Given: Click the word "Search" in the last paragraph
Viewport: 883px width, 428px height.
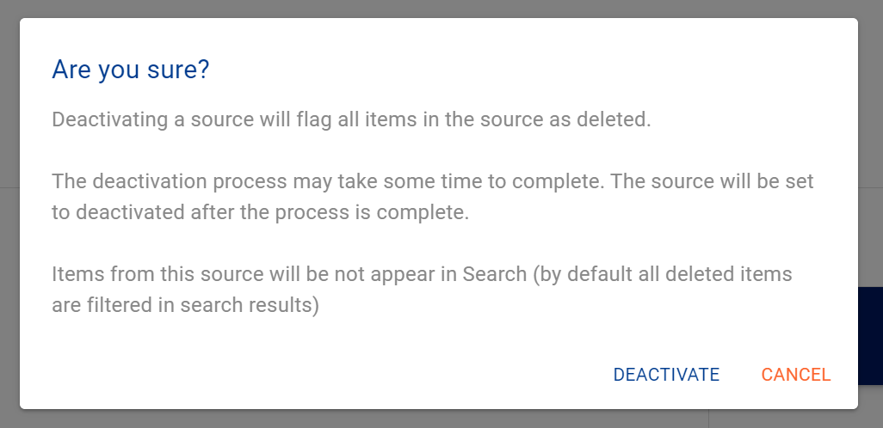Looking at the screenshot, I should coord(494,274).
